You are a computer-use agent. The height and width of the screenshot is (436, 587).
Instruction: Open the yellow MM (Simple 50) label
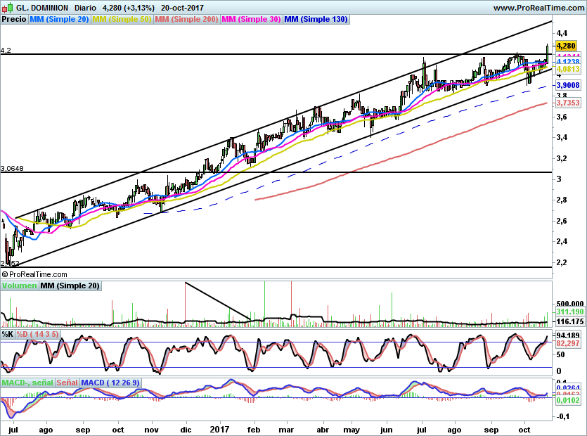click(x=122, y=19)
